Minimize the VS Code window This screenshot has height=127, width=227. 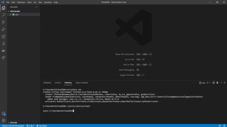coord(210,2)
